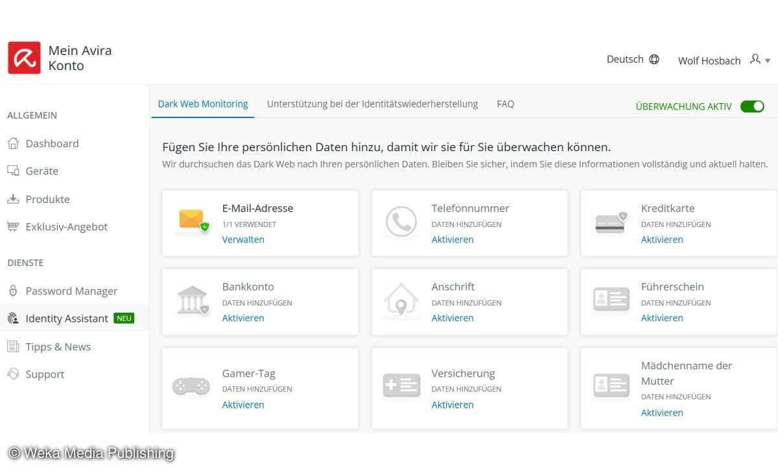Click the green NEU badge
This screenshot has width=778, height=467.
pyautogui.click(x=124, y=318)
